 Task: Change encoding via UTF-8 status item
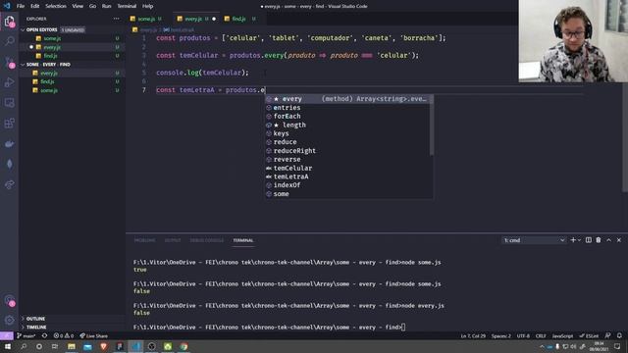pos(523,335)
